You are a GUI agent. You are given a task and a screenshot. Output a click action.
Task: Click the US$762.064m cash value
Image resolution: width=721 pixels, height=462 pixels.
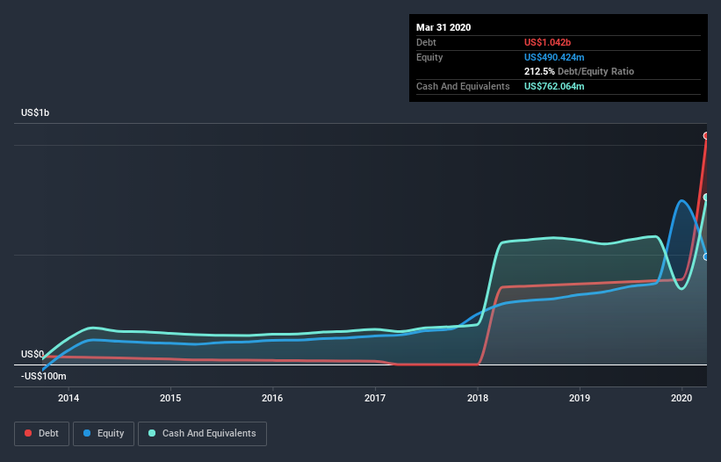pyautogui.click(x=554, y=86)
